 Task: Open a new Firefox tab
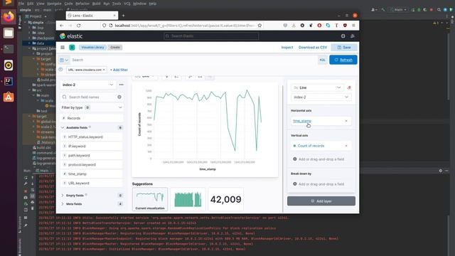point(123,16)
